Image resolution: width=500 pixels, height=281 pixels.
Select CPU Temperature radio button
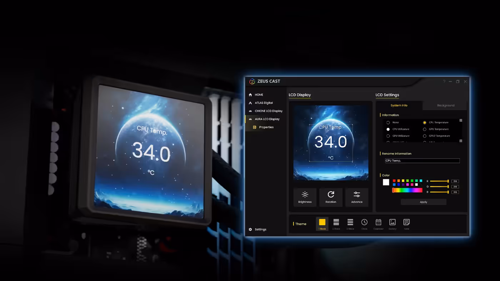(425, 123)
